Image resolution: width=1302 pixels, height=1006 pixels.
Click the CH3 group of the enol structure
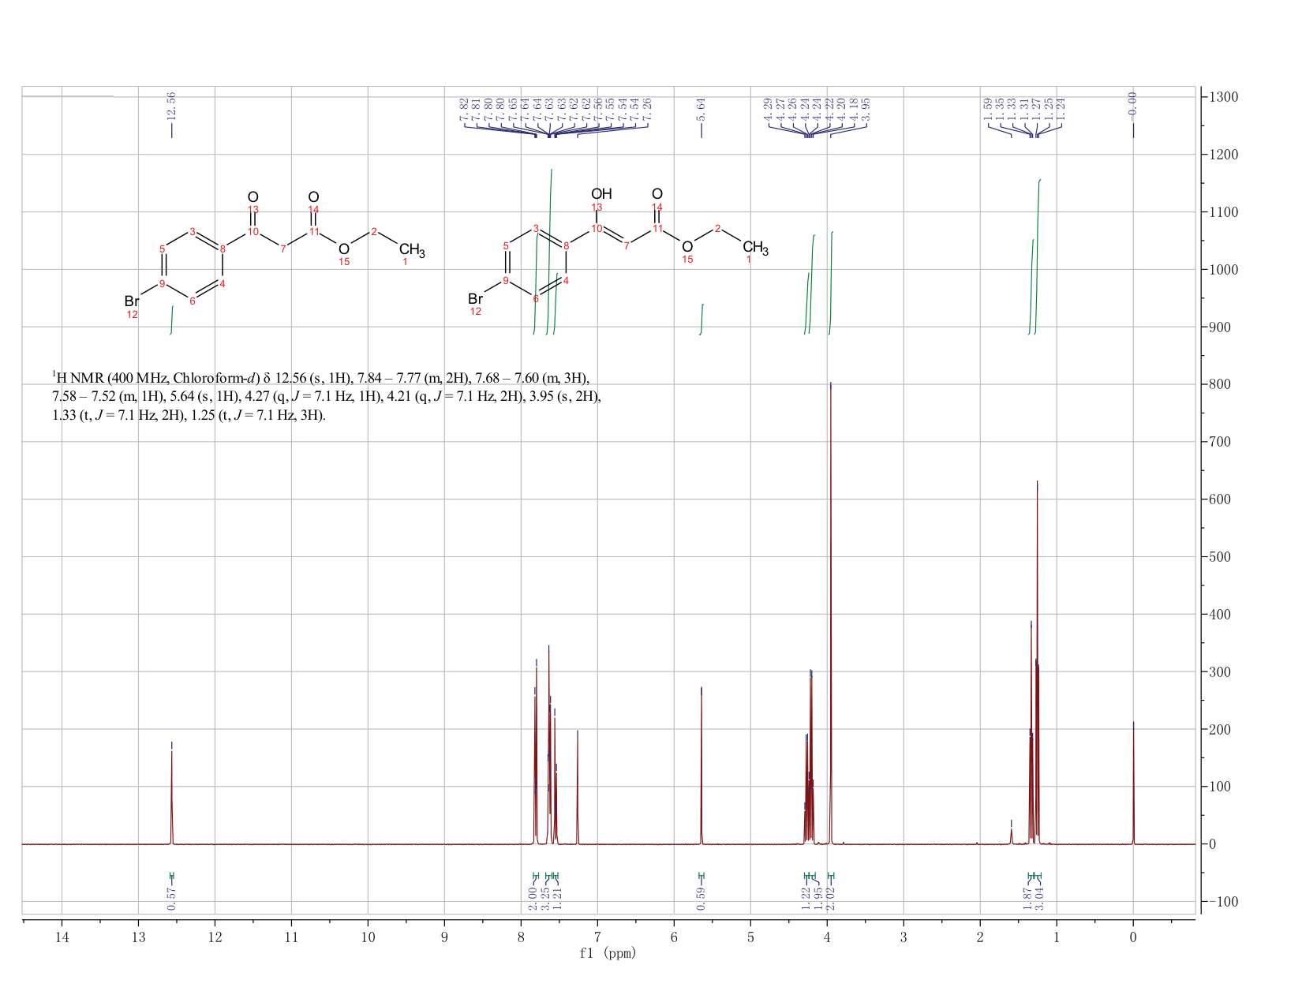click(x=755, y=248)
